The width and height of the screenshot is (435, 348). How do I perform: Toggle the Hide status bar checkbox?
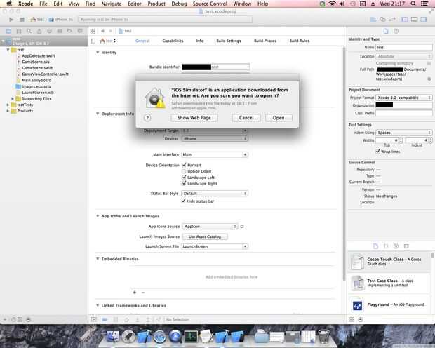(x=183, y=201)
